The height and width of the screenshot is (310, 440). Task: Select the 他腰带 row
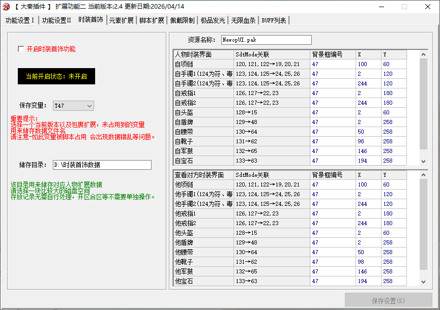pos(290,252)
